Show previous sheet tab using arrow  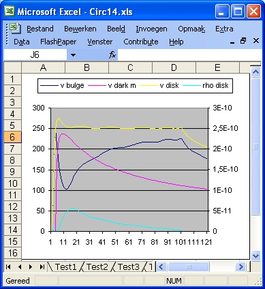[20, 267]
